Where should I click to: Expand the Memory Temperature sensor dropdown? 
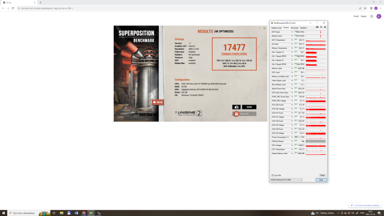coord(292,48)
